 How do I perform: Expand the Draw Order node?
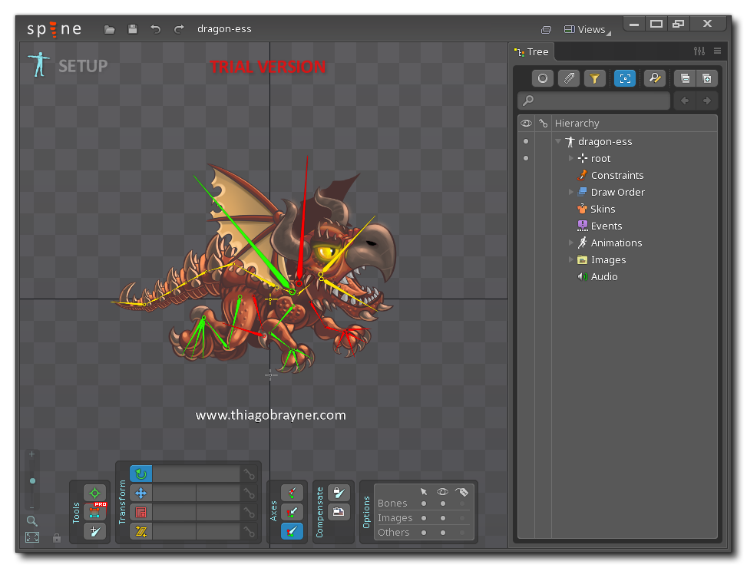click(x=570, y=192)
